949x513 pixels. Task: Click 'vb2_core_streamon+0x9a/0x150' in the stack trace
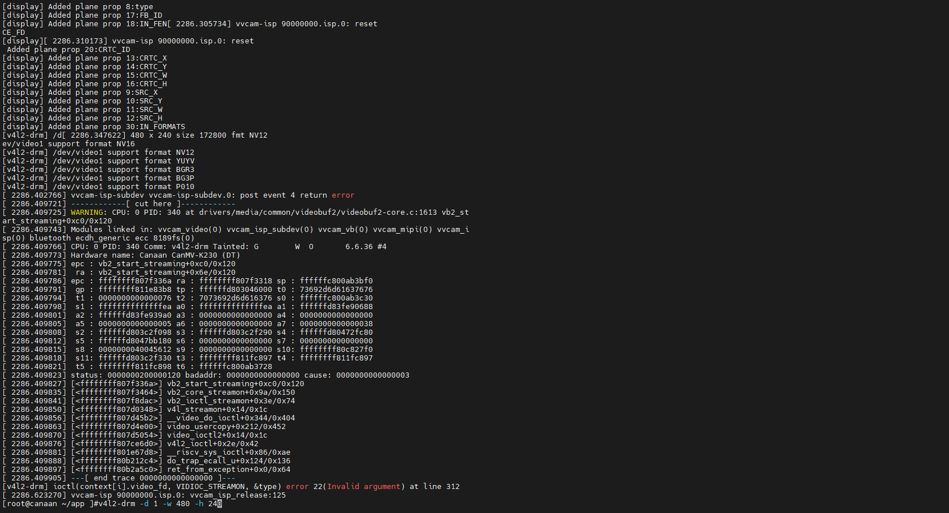click(x=231, y=392)
